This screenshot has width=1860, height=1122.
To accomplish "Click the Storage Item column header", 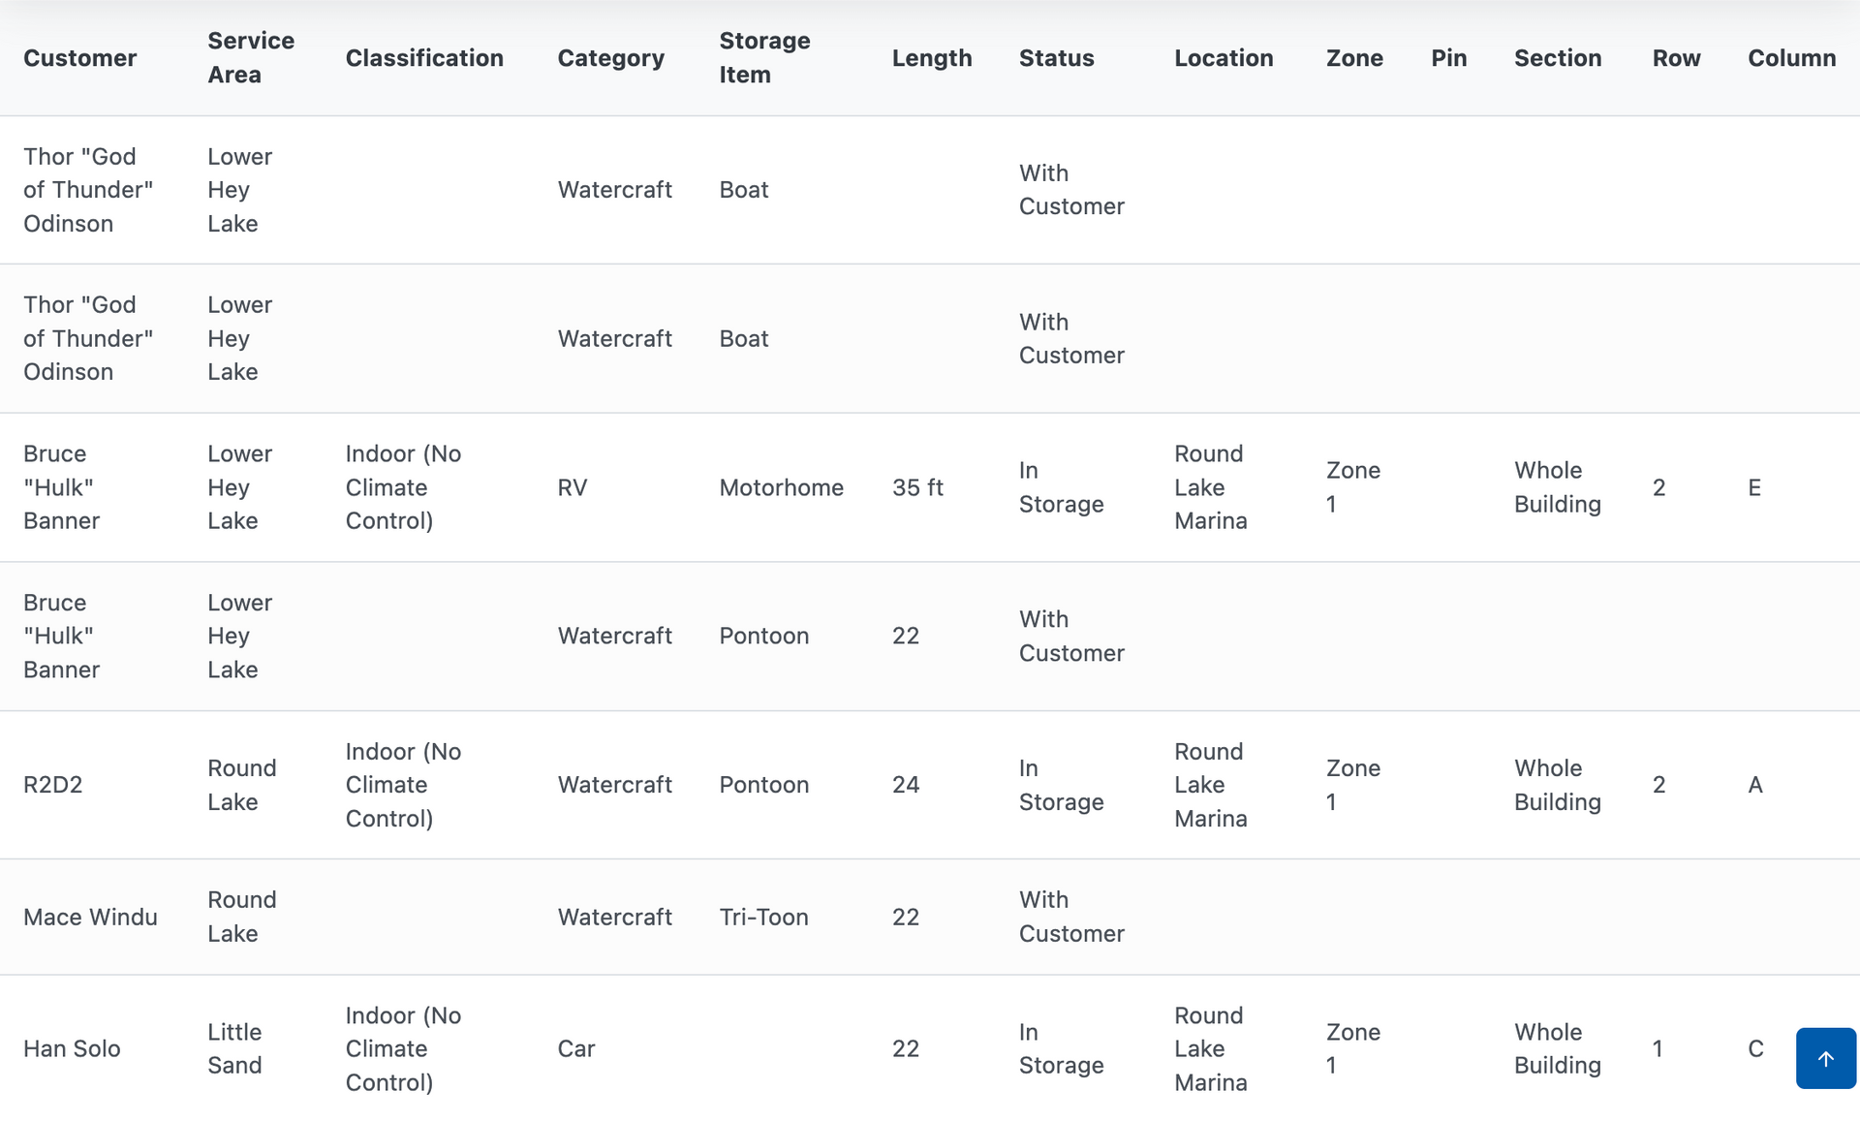I will (x=764, y=57).
